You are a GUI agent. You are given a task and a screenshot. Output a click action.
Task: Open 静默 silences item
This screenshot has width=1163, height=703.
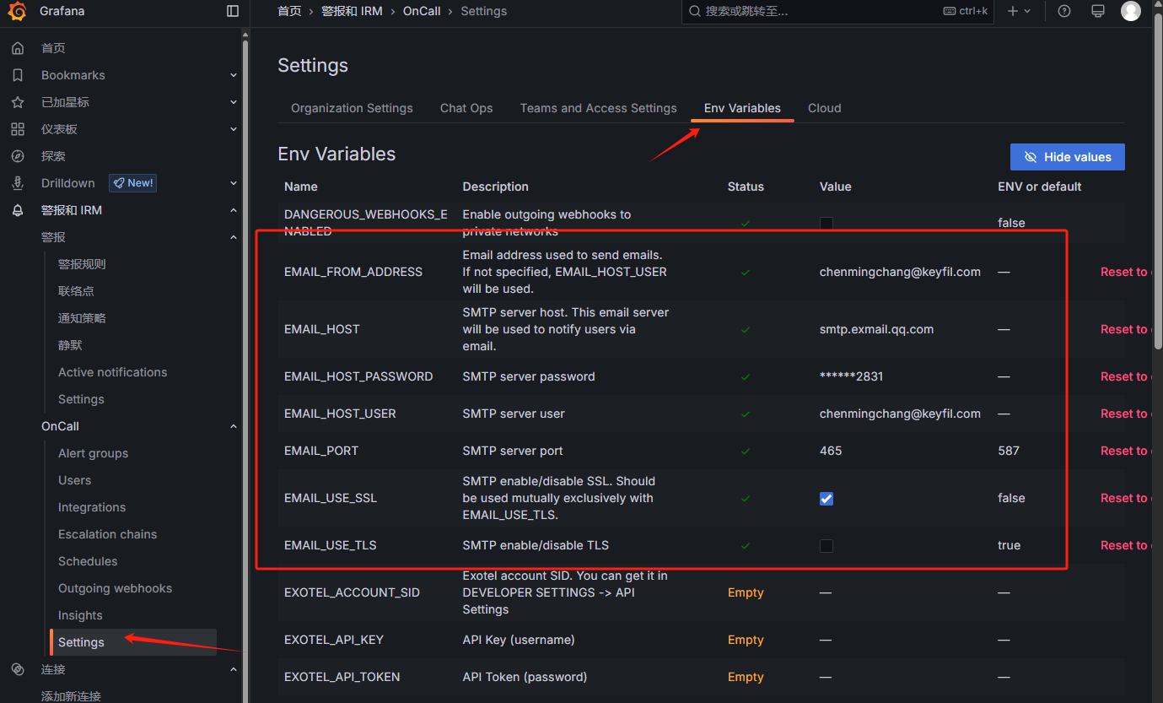coord(70,345)
